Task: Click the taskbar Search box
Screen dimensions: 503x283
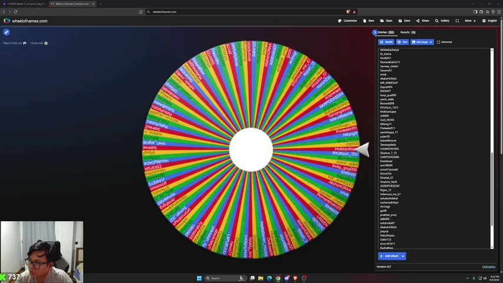Action: click(x=225, y=278)
